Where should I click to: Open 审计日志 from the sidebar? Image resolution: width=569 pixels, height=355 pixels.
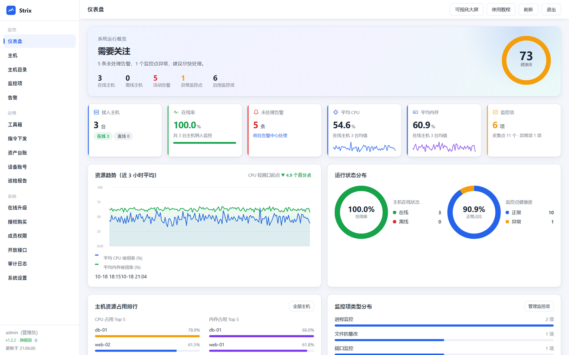(x=40, y=264)
